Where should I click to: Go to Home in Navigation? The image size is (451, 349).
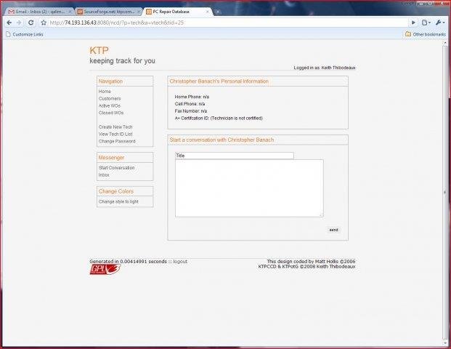105,92
